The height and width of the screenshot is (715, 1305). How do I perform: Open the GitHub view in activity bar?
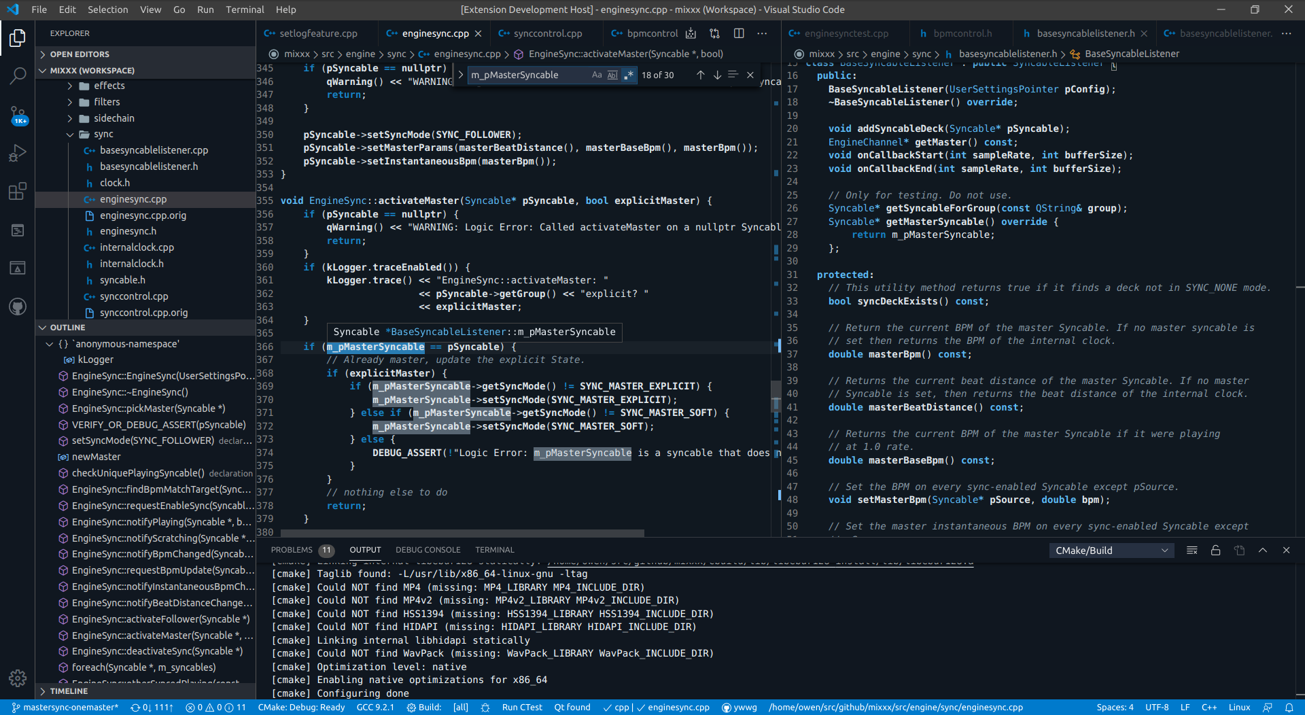(18, 307)
